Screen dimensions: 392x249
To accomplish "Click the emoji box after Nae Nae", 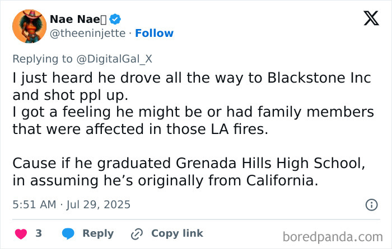I will click(102, 19).
